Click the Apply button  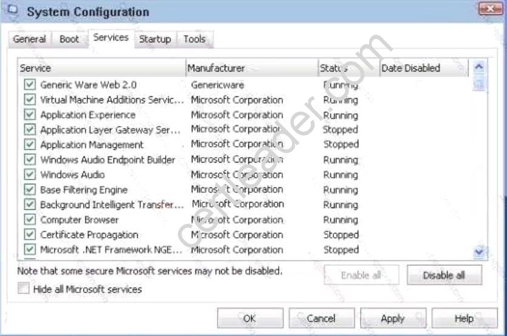pyautogui.click(x=393, y=318)
